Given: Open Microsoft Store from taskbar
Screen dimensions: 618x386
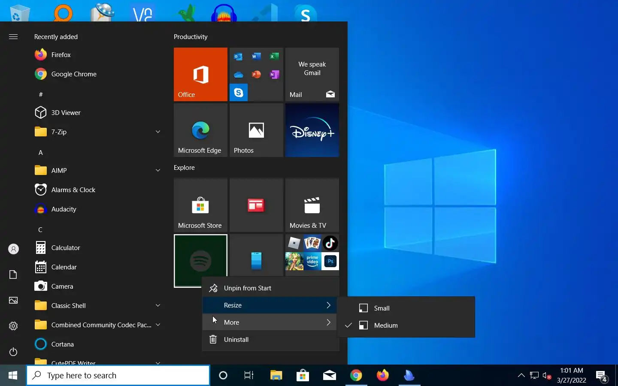Looking at the screenshot, I should 303,375.
